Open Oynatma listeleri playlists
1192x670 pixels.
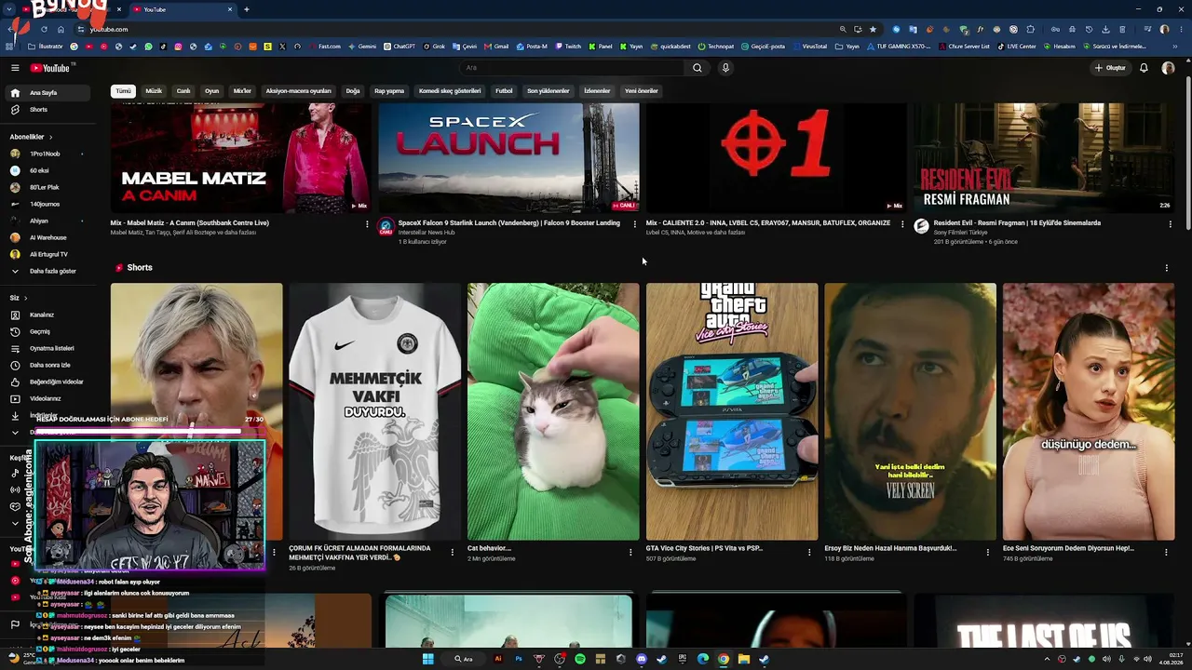[49, 348]
